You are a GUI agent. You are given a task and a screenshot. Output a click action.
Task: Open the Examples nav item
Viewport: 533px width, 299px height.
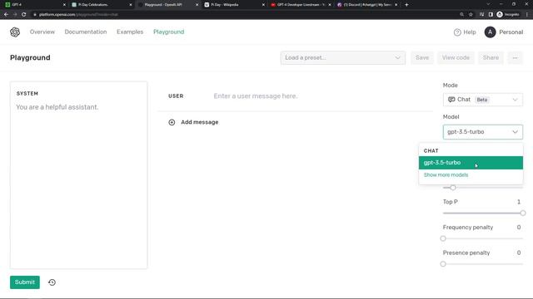coord(130,32)
